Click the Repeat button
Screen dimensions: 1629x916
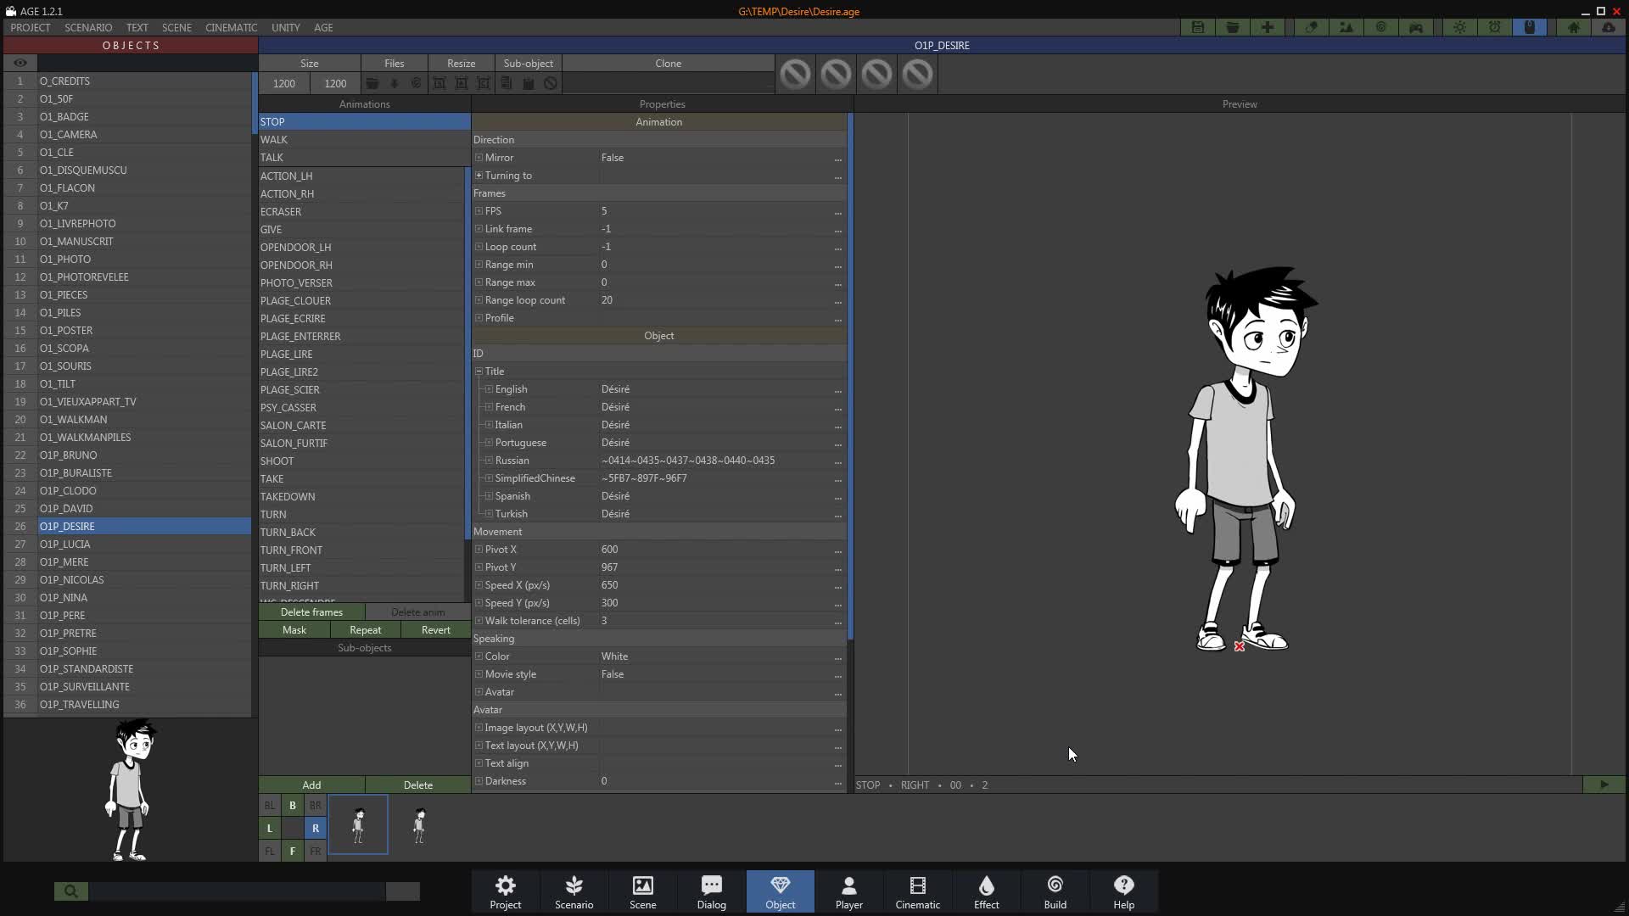pyautogui.click(x=366, y=629)
